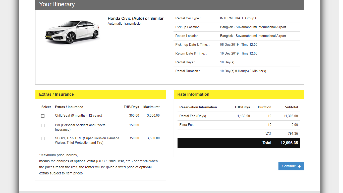Click the 'Duration' column header

pyautogui.click(x=264, y=107)
